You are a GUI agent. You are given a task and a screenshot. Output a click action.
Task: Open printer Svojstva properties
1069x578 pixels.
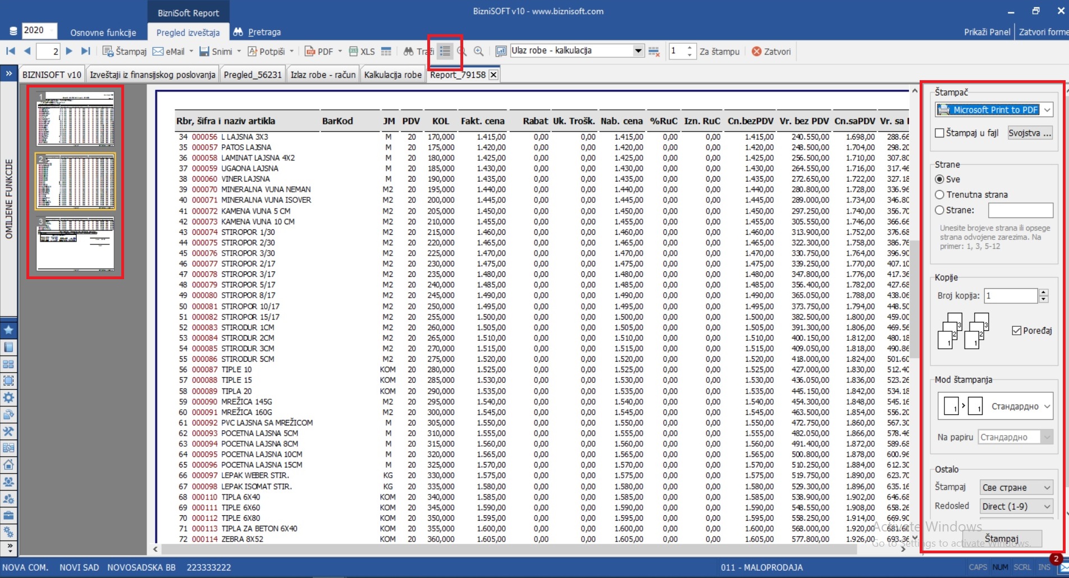tap(1030, 133)
